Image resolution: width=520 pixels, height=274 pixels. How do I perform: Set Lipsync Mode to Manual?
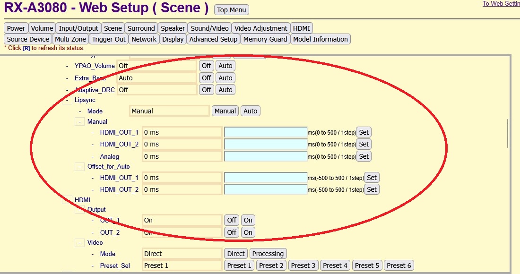225,111
